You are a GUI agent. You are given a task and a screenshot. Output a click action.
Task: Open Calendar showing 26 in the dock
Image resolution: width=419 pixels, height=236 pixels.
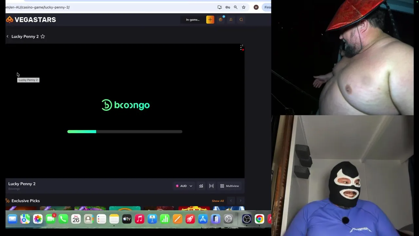76,219
